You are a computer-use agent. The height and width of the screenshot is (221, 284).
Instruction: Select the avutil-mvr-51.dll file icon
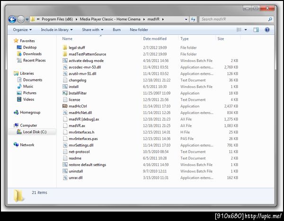point(65,74)
